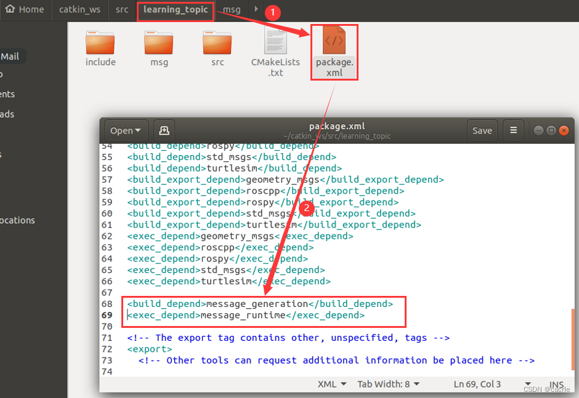Click the build_depend std_msgs line
This screenshot has width=579, height=398.
[232, 157]
